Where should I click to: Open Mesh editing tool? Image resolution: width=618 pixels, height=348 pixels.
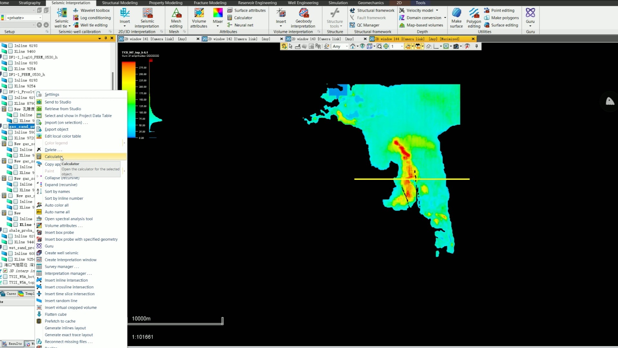[x=176, y=18]
